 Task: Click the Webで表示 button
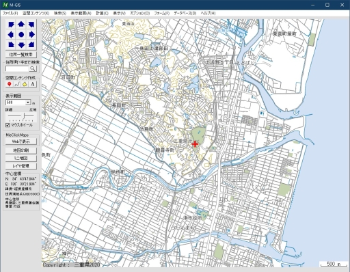coord(21,141)
